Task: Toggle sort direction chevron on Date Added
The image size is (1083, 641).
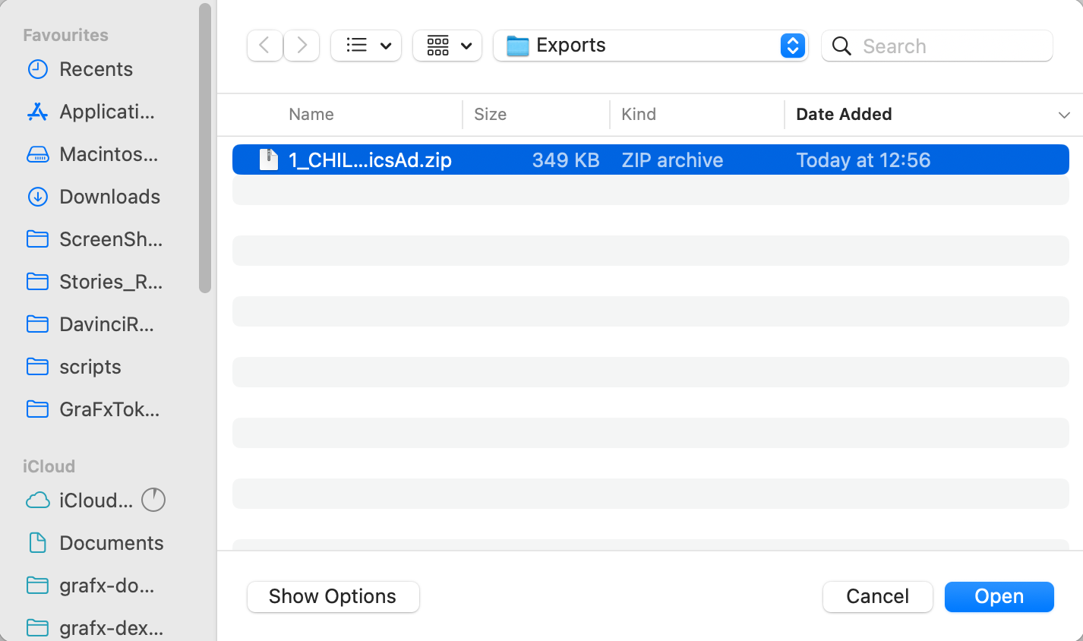Action: click(x=1064, y=115)
